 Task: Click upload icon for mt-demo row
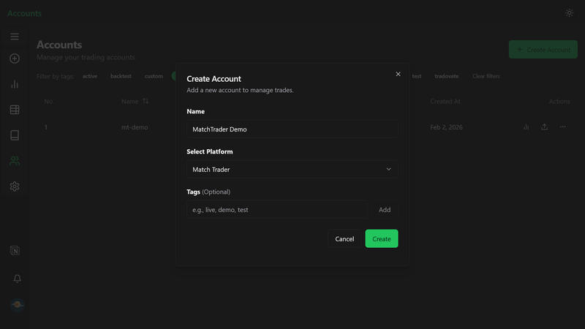pos(544,126)
